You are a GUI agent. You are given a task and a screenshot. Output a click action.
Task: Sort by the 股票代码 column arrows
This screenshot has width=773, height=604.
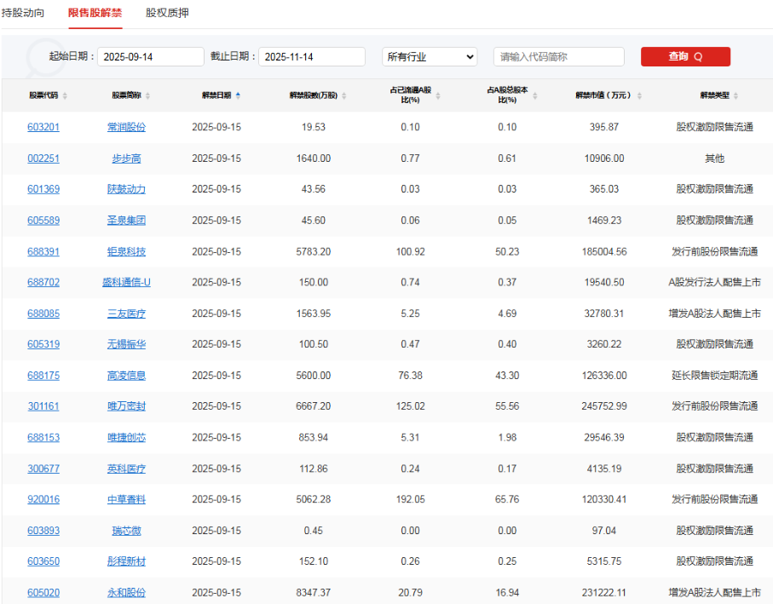(x=66, y=96)
